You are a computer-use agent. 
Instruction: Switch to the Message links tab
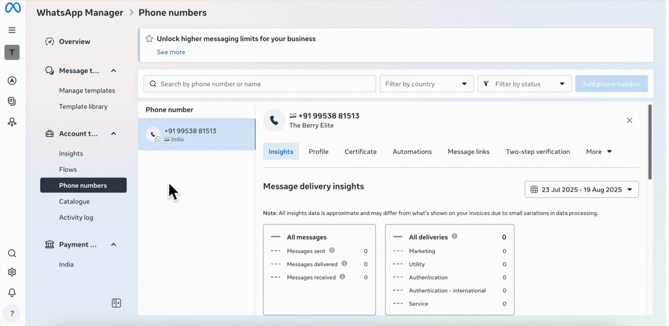tap(468, 151)
